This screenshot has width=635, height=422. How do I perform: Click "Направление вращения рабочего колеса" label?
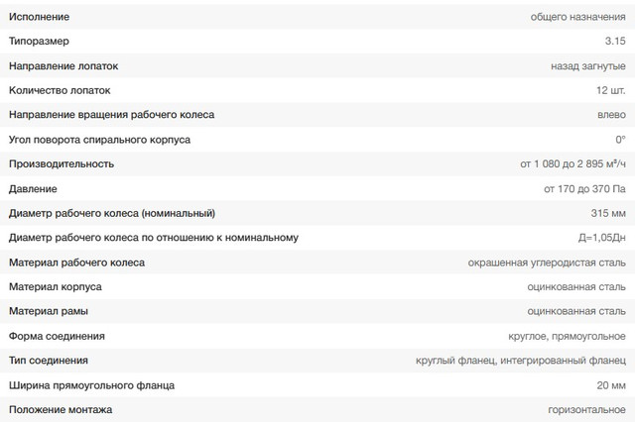point(111,115)
